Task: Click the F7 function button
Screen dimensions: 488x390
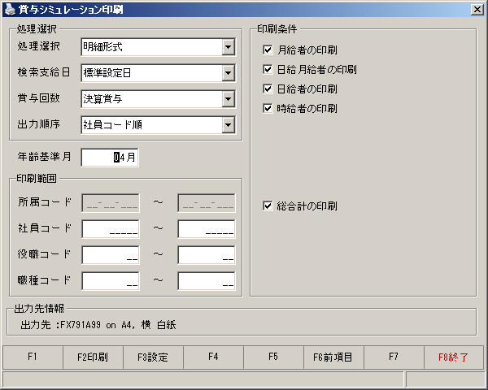Action: point(394,357)
